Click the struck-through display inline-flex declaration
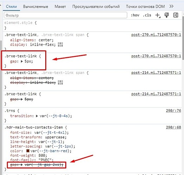184x175 pixels. 33,83
